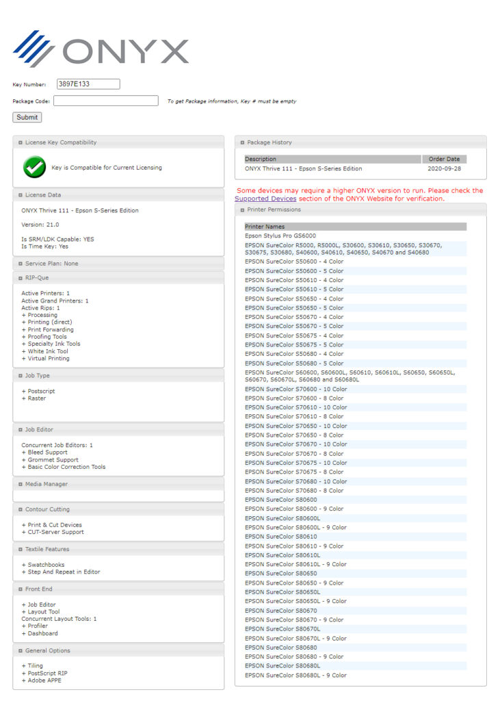The width and height of the screenshot is (500, 701).
Task: Click the Swatchbooks feature line
Action: click(x=43, y=565)
